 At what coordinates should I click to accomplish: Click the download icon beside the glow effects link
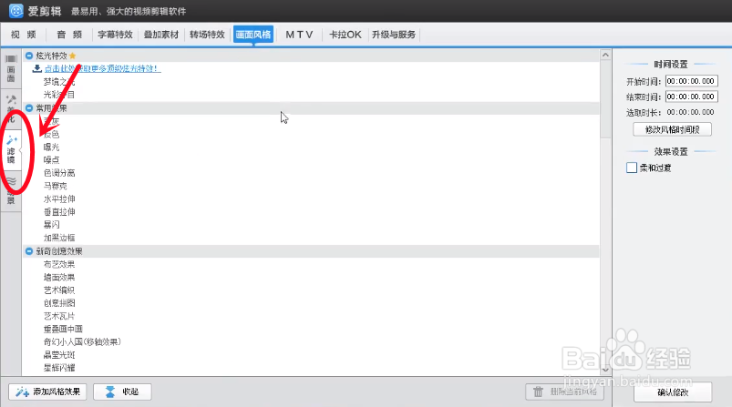36,68
